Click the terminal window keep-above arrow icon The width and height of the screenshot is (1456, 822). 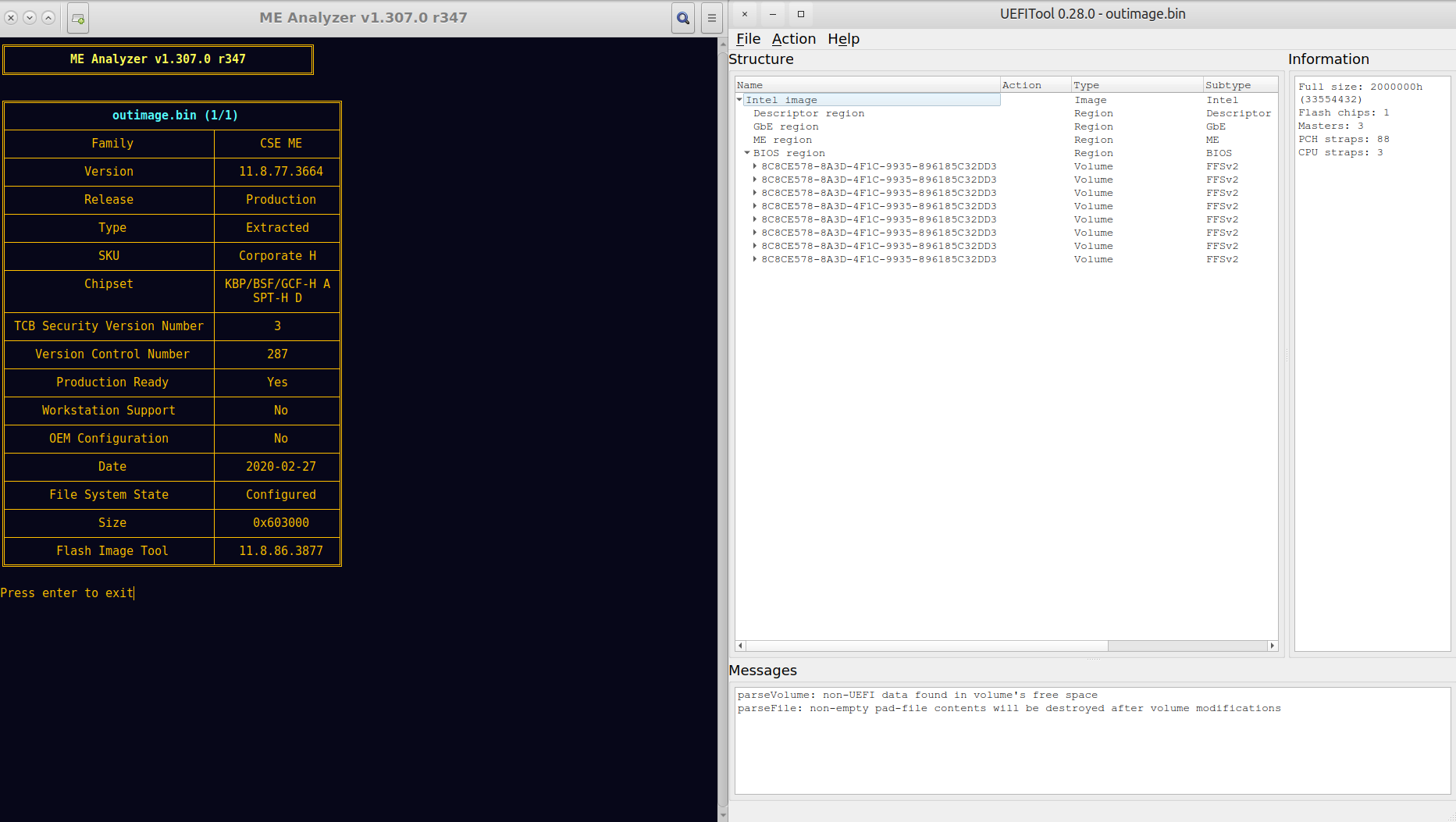tap(48, 17)
